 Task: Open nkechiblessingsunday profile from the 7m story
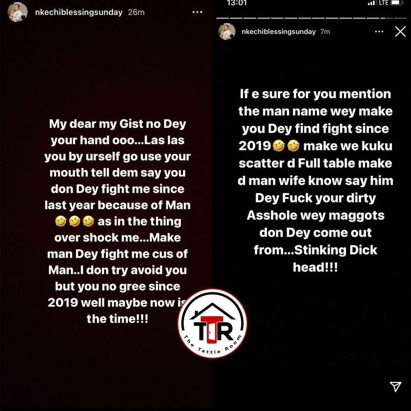[x=279, y=32]
